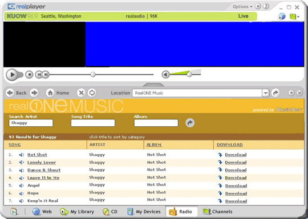Sort results by ALBUM column
Image resolution: width=308 pixels, height=219 pixels.
tap(154, 144)
